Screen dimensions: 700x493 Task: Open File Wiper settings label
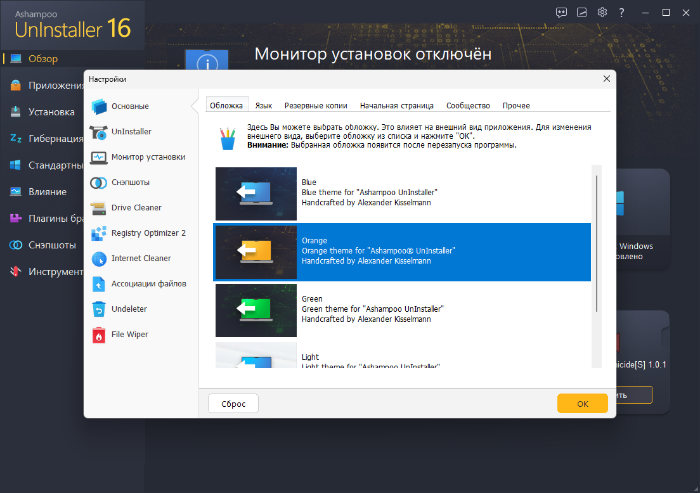130,335
